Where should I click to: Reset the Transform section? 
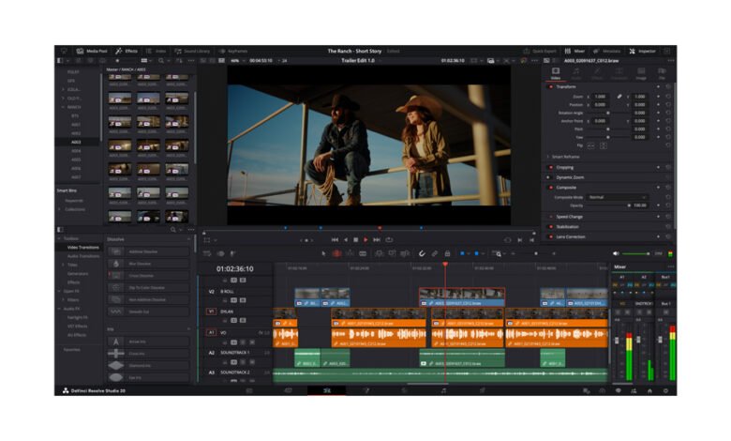click(x=668, y=87)
